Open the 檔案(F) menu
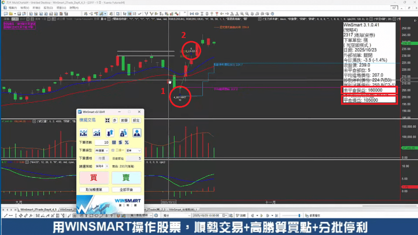This screenshot has width=418, height=235. pos(12,8)
